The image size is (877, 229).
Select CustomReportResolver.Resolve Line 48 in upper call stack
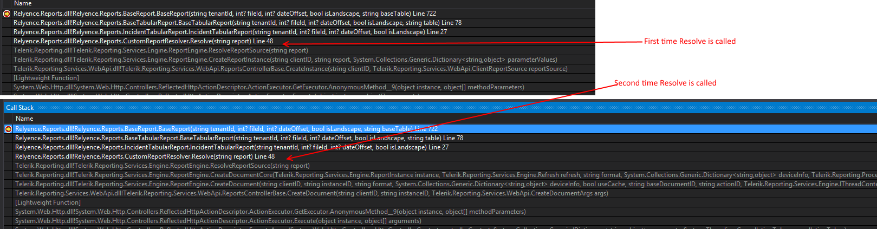tap(144, 41)
